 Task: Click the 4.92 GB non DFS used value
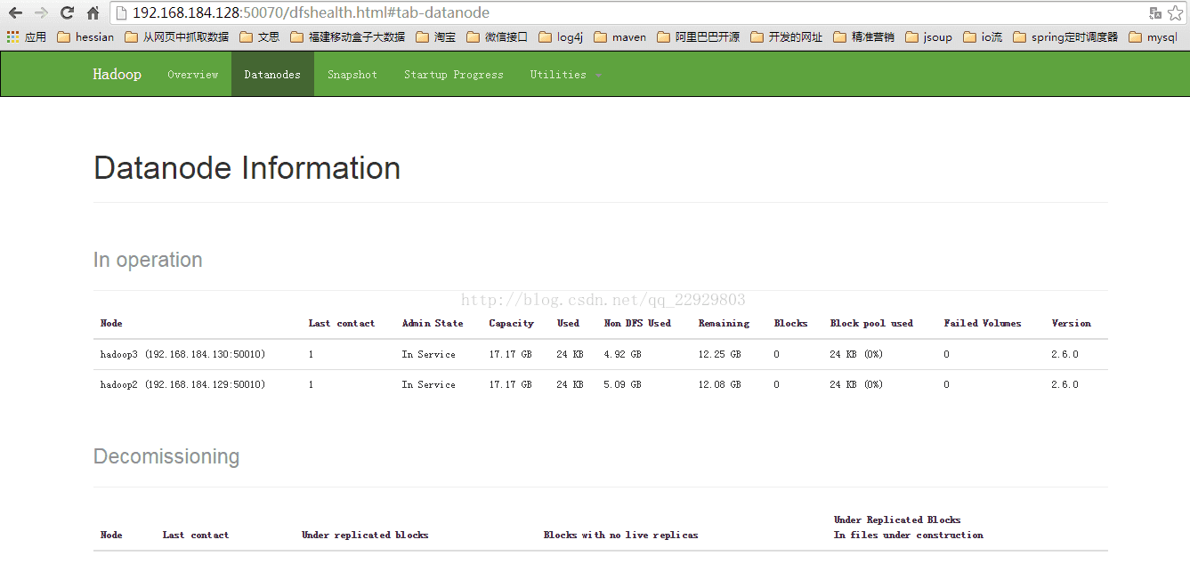[622, 354]
